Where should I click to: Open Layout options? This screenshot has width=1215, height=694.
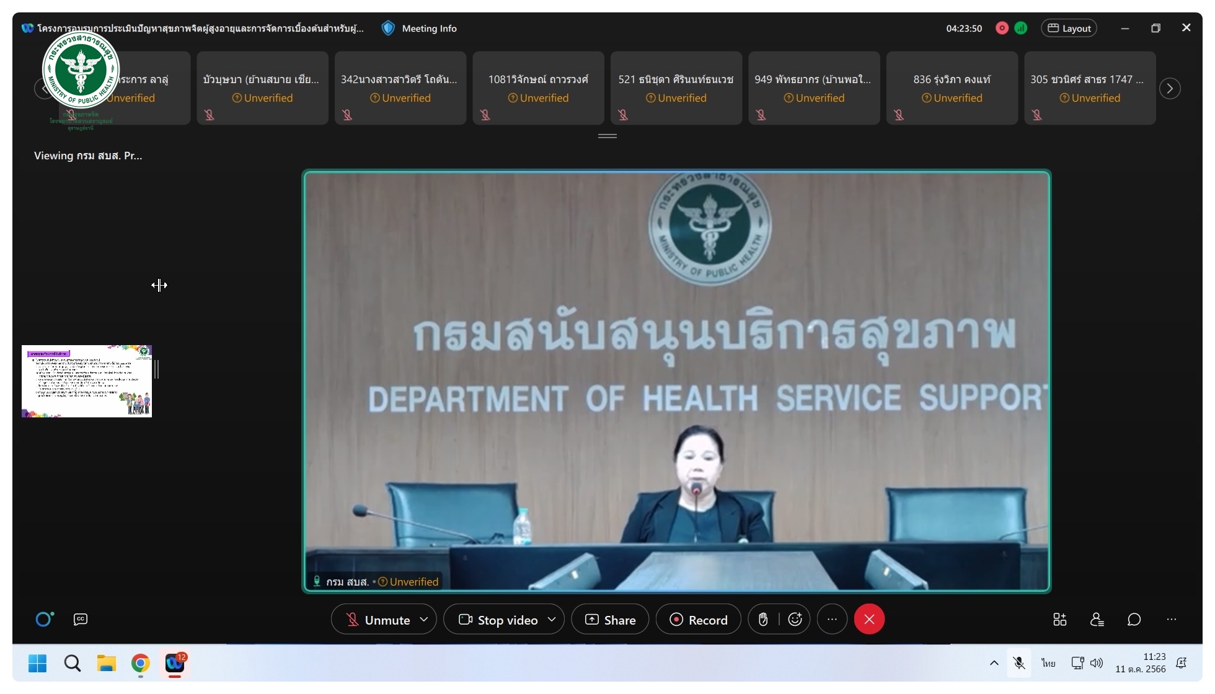[1069, 29]
